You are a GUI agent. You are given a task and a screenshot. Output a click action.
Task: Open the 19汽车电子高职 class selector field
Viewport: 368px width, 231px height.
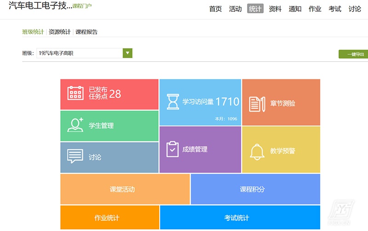[79, 53]
